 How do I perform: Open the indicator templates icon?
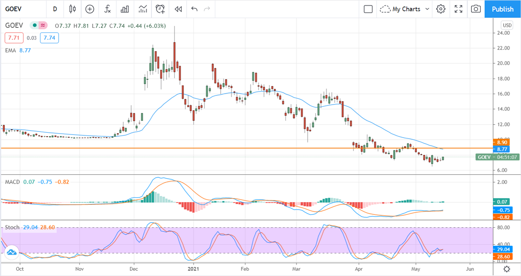[x=143, y=9]
